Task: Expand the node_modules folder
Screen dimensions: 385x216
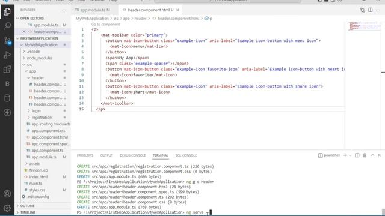Action: click(39, 58)
